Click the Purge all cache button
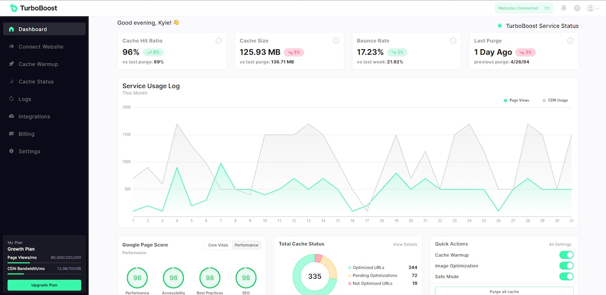Viewport: 606px width, 295px height. tap(504, 291)
